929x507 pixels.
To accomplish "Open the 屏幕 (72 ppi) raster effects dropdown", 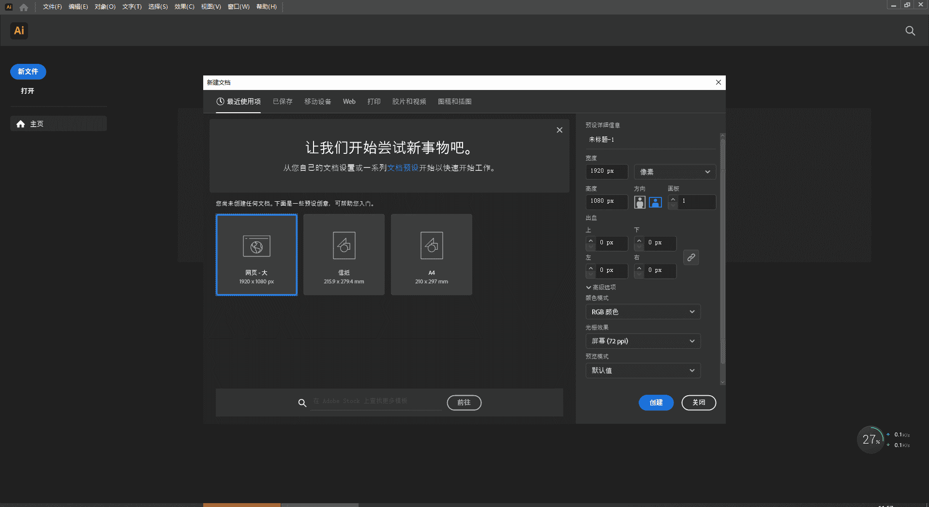I will [643, 341].
